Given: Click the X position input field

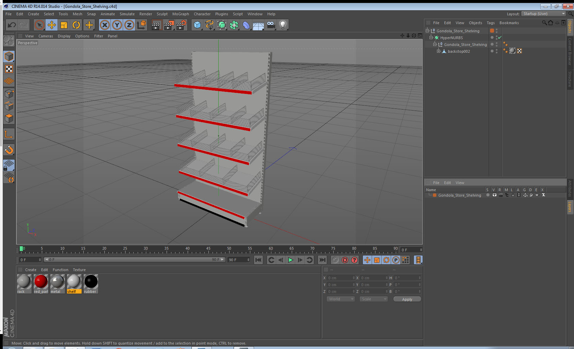Looking at the screenshot, I should pos(341,278).
